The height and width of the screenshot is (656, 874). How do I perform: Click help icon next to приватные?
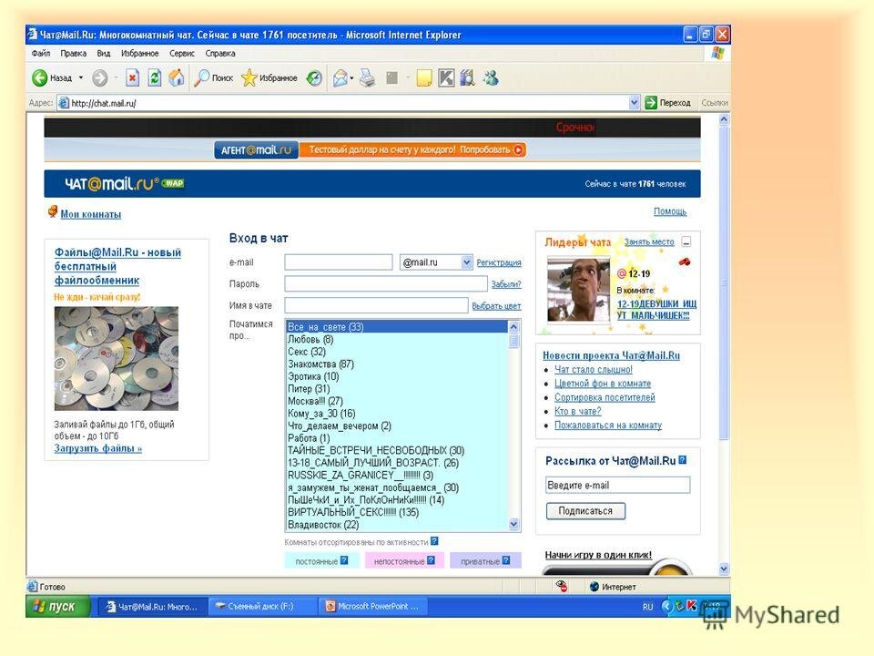coord(506,560)
